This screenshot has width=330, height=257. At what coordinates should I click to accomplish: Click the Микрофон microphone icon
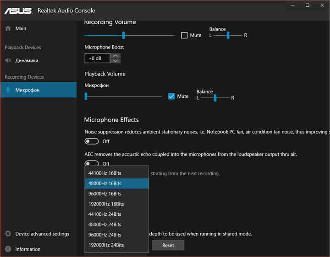[x=8, y=90]
